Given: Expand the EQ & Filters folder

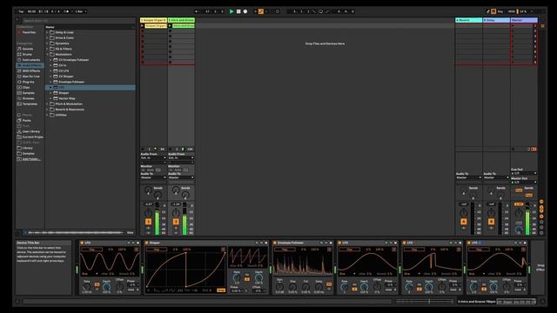Looking at the screenshot, I should point(47,49).
